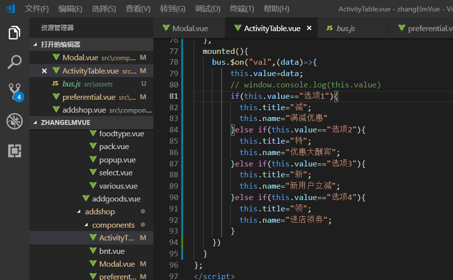
Task: Open the Search view icon
Action: pos(14,62)
